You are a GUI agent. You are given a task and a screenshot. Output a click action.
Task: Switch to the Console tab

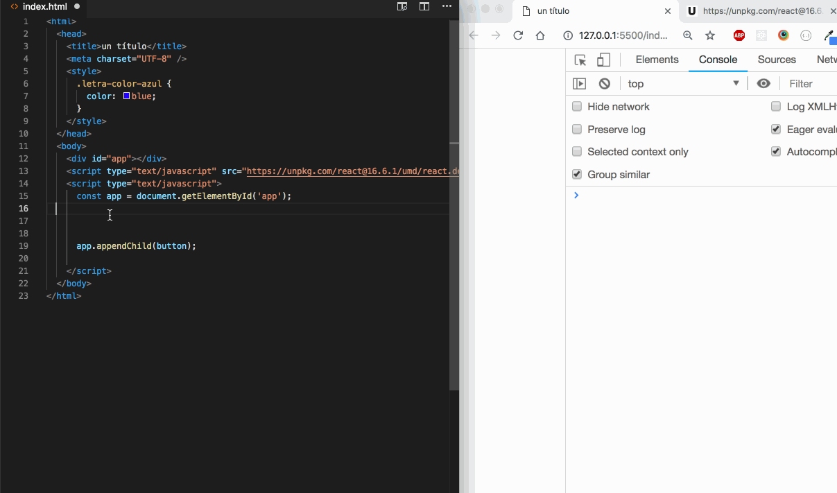pyautogui.click(x=718, y=60)
